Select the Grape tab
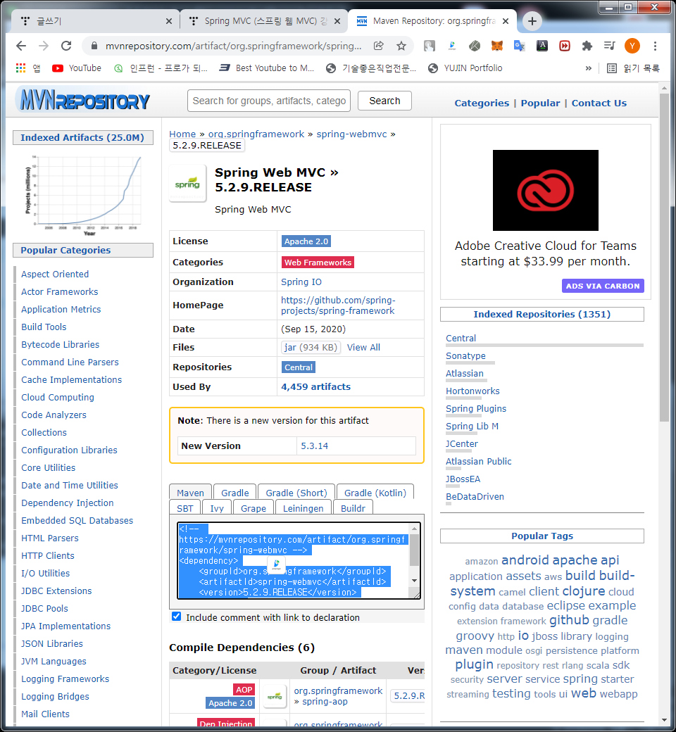Image resolution: width=676 pixels, height=732 pixels. point(254,508)
